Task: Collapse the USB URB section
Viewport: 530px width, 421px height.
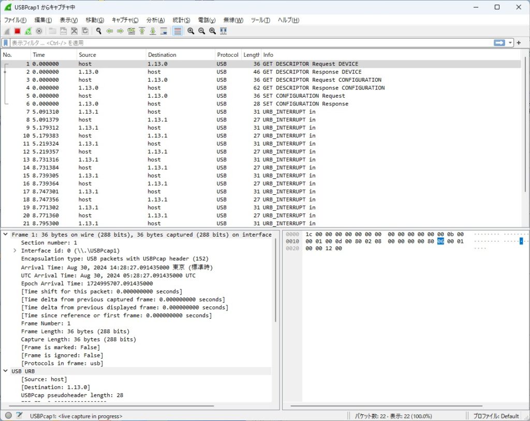Action: [6, 371]
